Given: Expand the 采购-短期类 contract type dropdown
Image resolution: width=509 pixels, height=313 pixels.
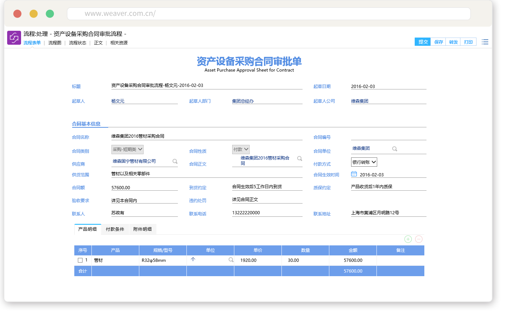Looking at the screenshot, I should 128,150.
